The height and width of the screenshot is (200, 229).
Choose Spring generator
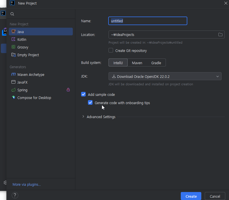point(41,90)
